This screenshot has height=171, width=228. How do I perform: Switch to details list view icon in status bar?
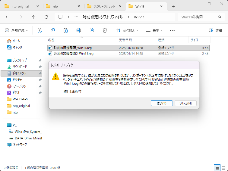coord(217,168)
